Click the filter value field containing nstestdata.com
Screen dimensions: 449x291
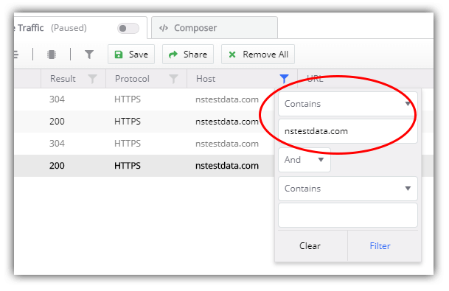coord(348,131)
